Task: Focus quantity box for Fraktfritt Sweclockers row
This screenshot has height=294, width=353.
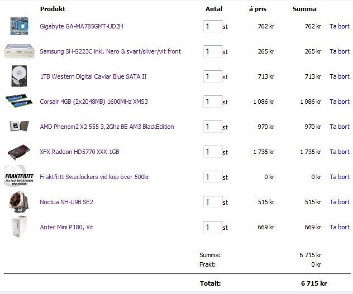Action: [x=213, y=177]
